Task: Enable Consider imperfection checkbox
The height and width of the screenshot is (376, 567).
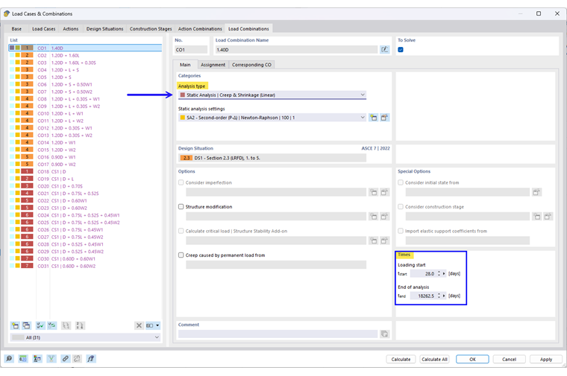Action: click(181, 182)
